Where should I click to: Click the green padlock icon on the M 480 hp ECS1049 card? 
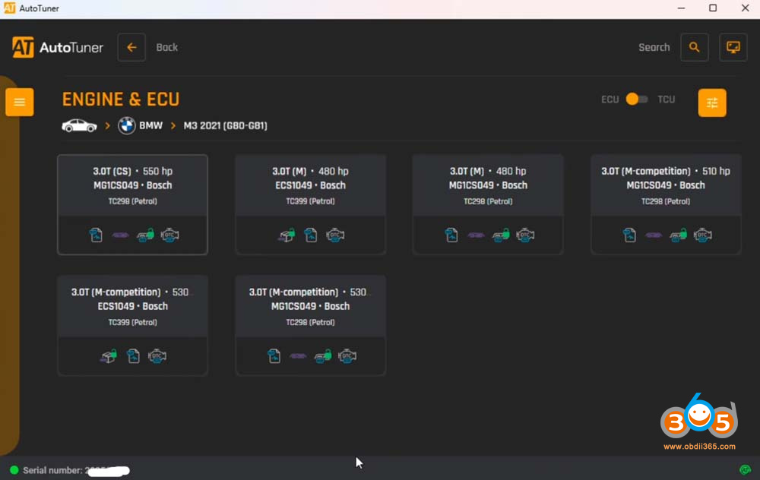click(x=287, y=235)
